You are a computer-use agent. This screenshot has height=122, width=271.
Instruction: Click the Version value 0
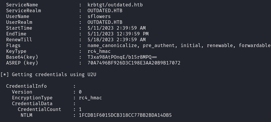80,92
